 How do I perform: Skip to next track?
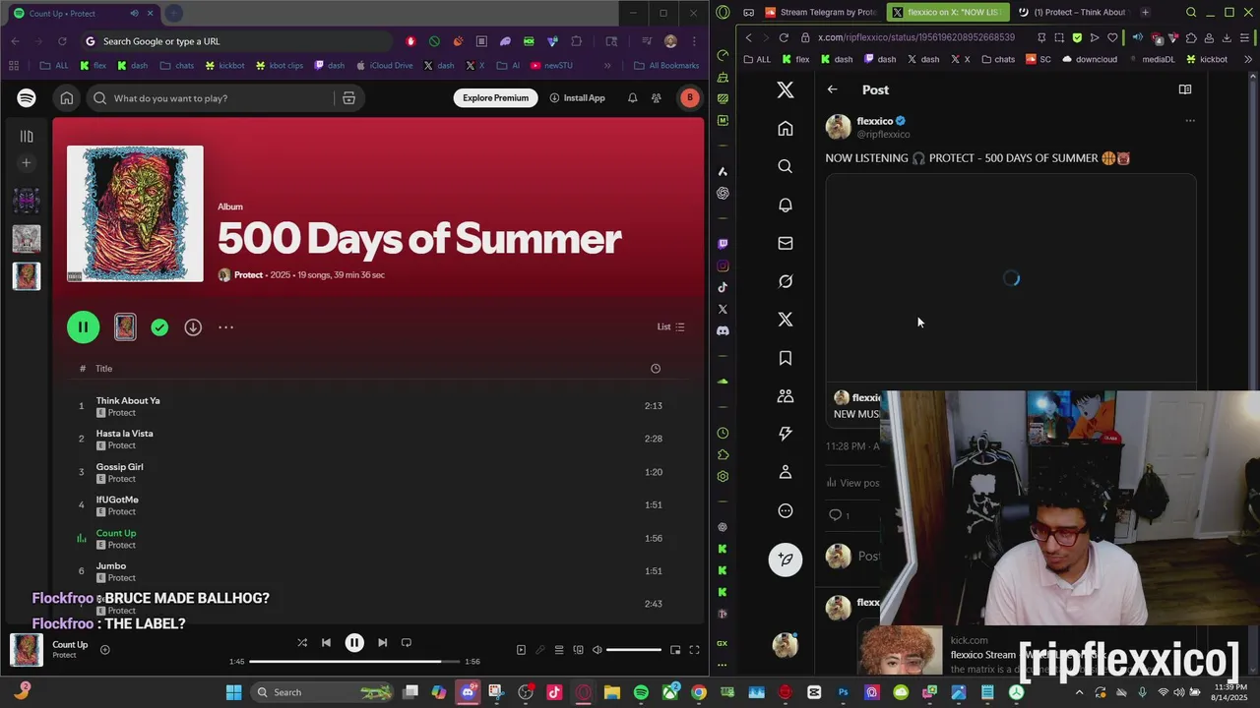click(382, 643)
